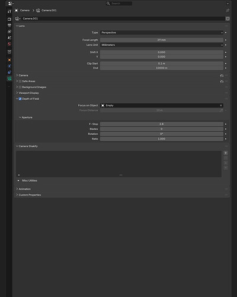
Task: Click the keyframe dot beside Lens Unit
Action: [x=226, y=45]
